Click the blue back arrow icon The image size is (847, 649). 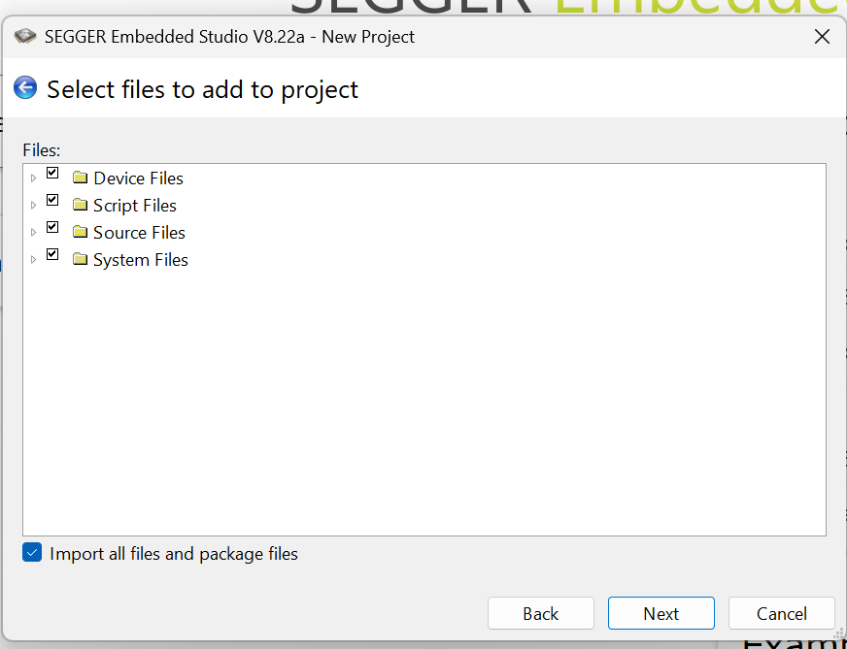tap(25, 88)
